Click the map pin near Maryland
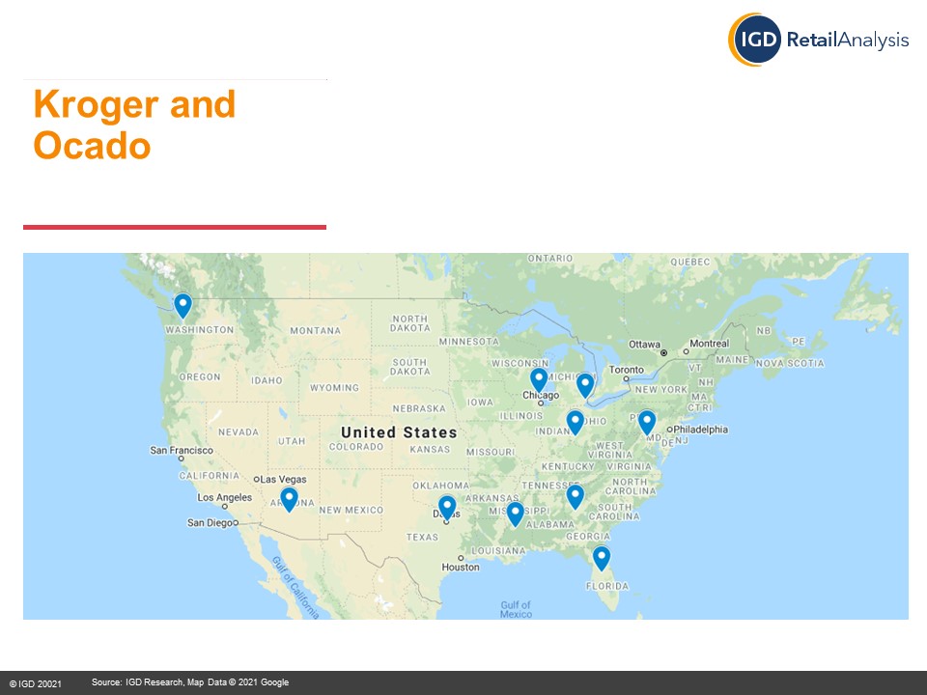Viewport: 927px width, 695px height. 647,423
